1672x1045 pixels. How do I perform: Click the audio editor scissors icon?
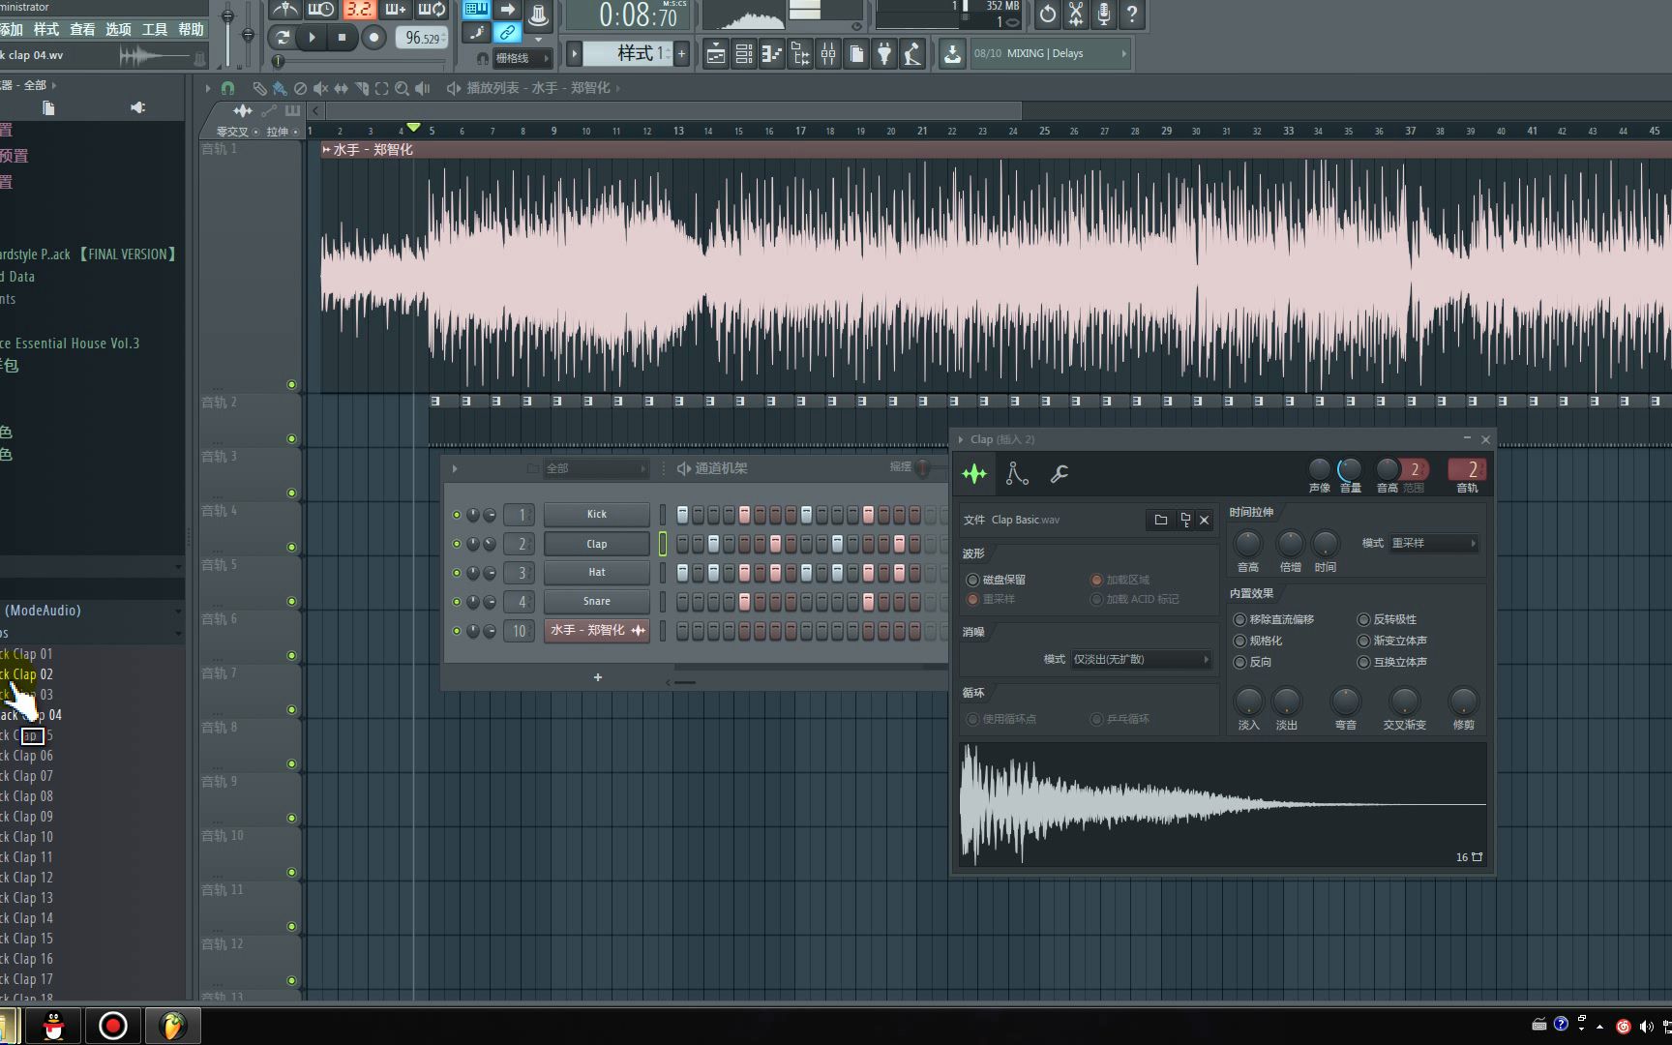click(x=1075, y=14)
